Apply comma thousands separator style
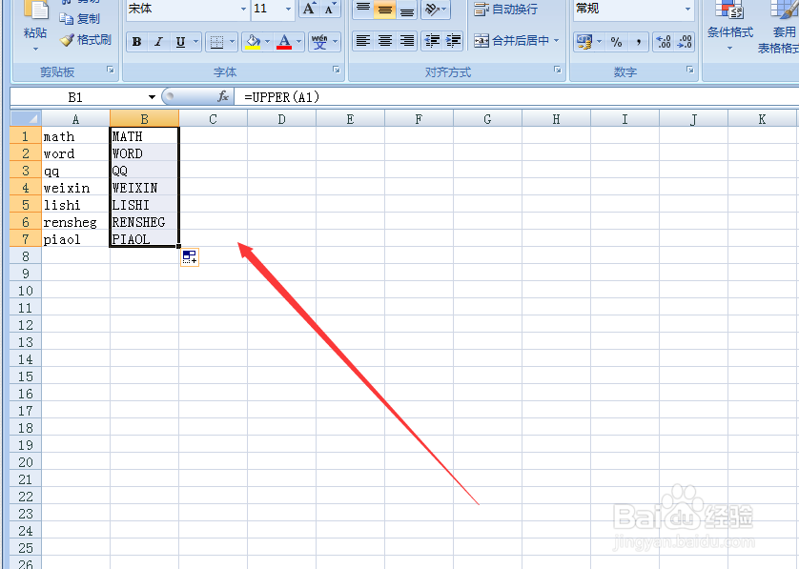The image size is (799, 569). pyautogui.click(x=639, y=42)
